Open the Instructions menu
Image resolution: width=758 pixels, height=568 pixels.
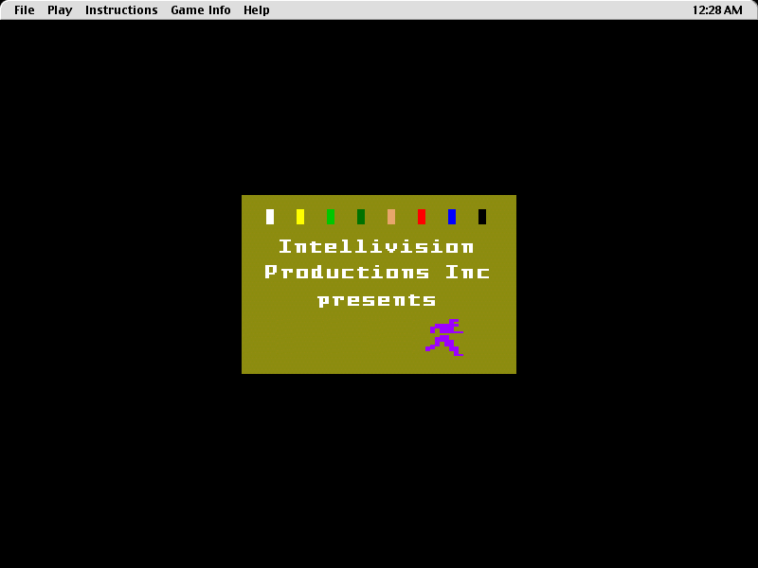pos(121,10)
